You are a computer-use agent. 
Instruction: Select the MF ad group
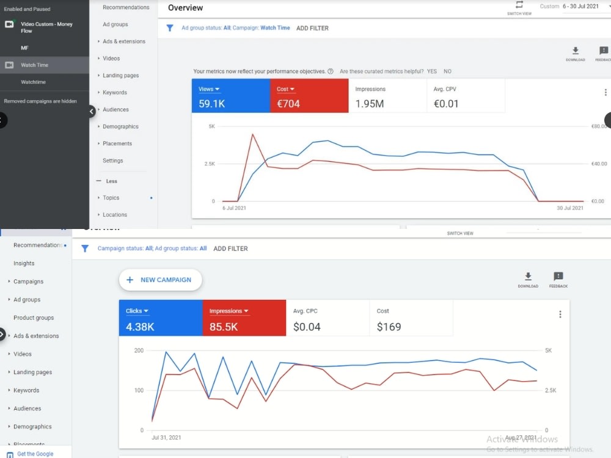[x=24, y=48]
